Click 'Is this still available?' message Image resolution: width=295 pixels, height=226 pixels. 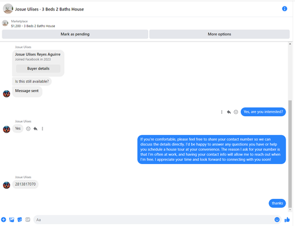(x=32, y=81)
